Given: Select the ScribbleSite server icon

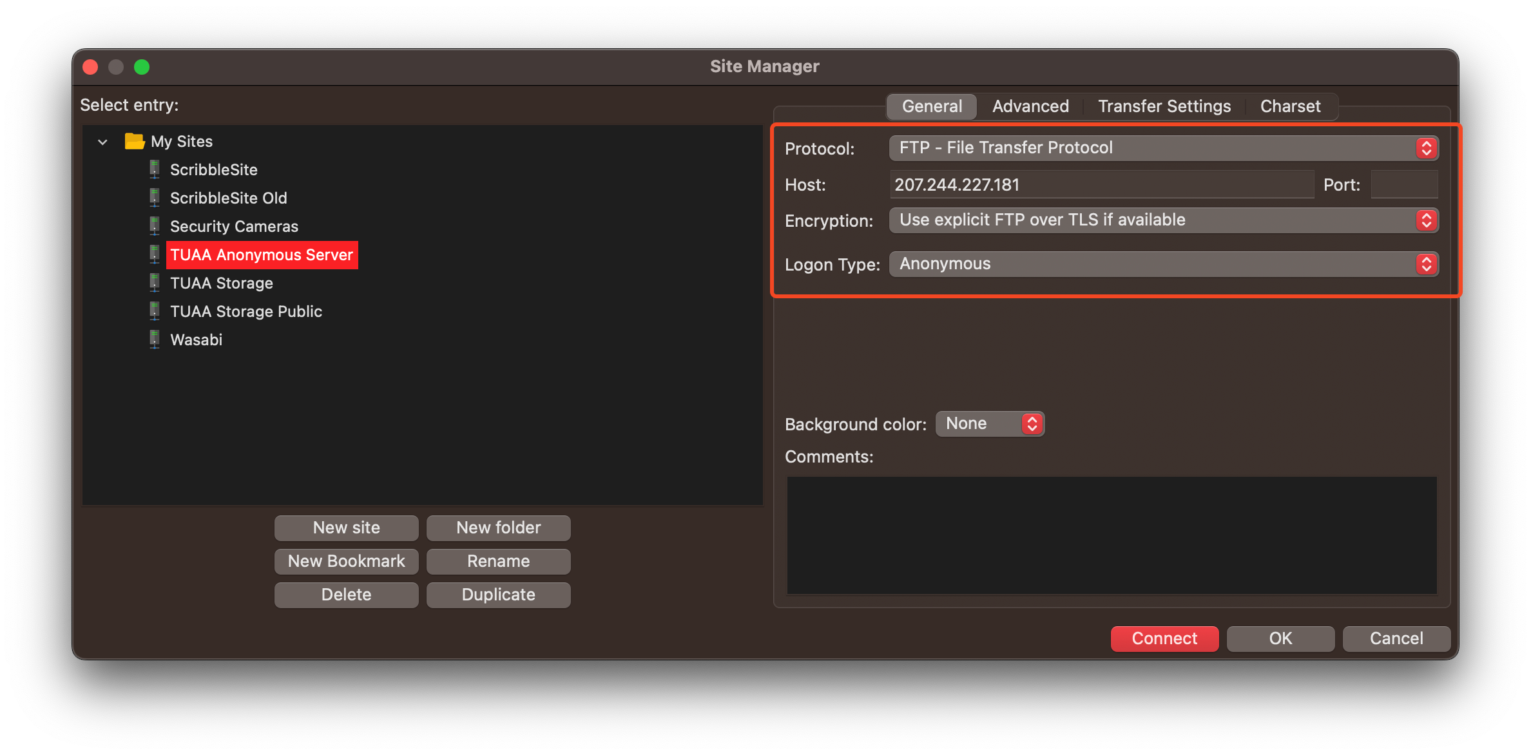Looking at the screenshot, I should [154, 169].
